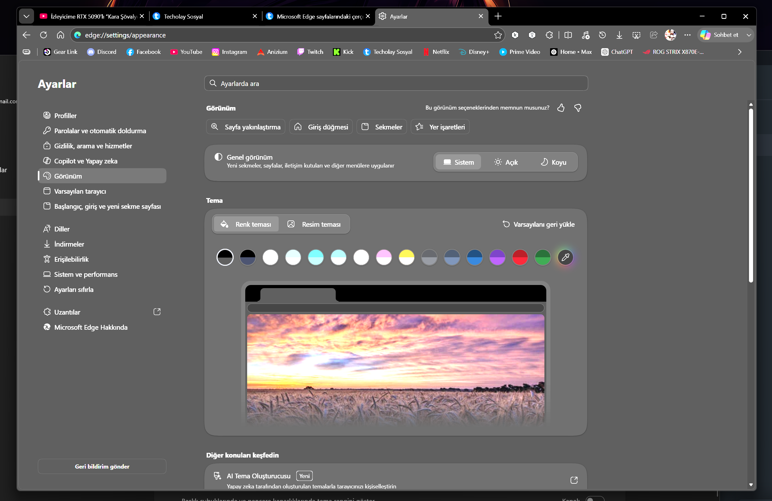
Task: Open the Instagram bookmark
Action: pos(229,52)
